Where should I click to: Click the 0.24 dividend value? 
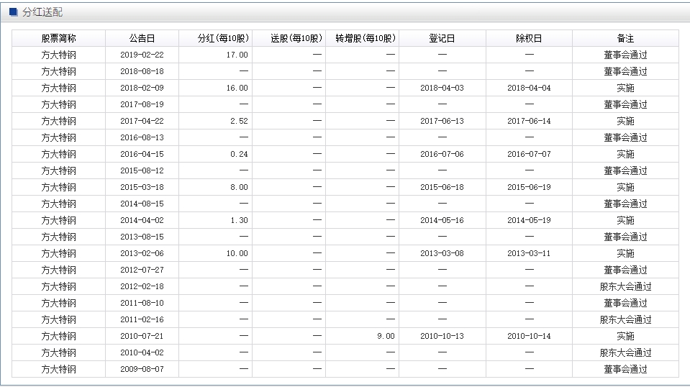[x=239, y=154]
